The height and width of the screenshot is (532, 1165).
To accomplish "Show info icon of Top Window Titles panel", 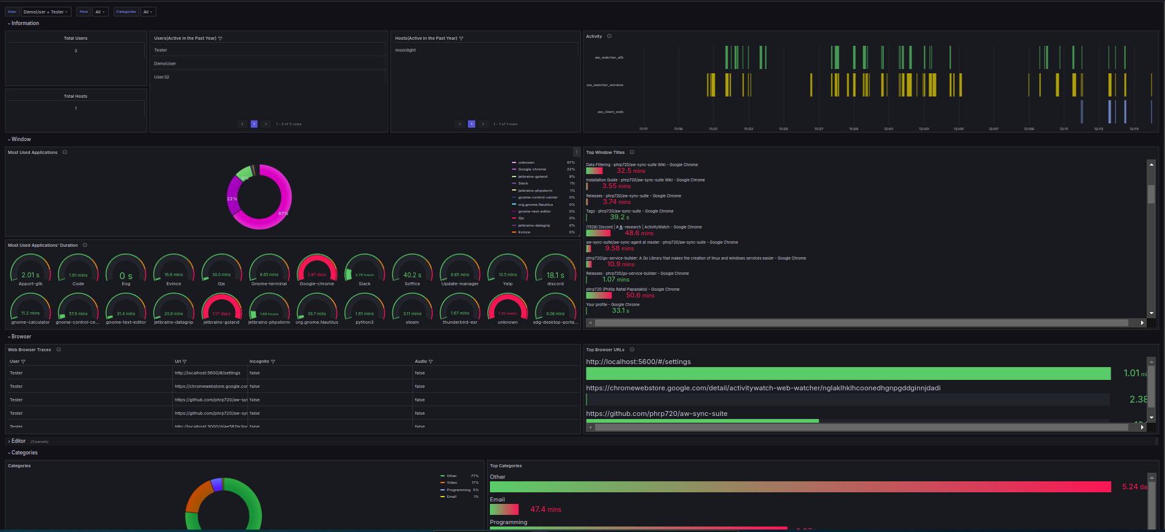I will click(x=632, y=152).
